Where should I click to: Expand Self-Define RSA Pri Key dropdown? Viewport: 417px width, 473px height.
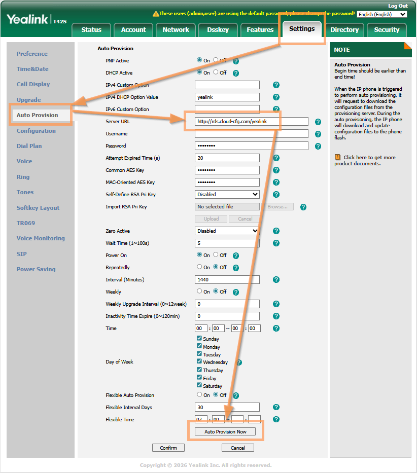click(227, 195)
